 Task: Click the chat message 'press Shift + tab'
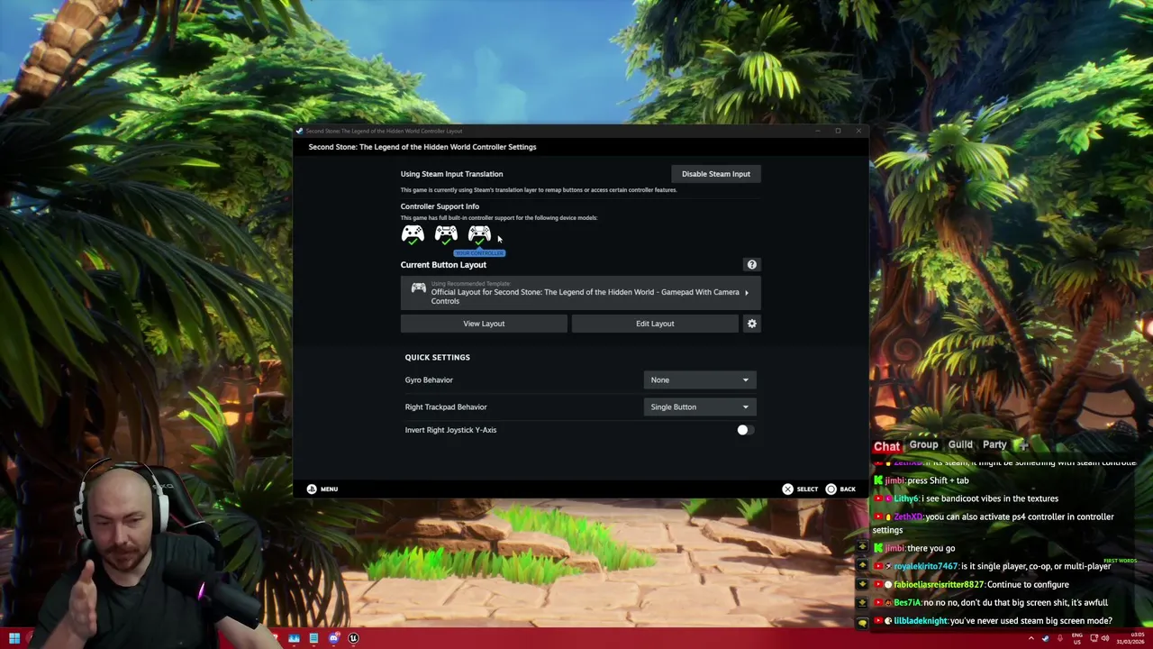click(939, 480)
